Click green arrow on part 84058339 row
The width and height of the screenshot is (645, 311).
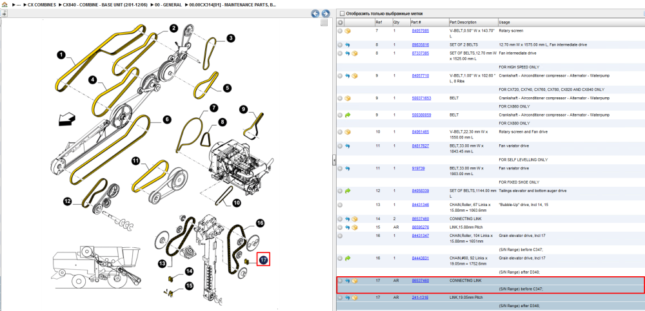pos(348,191)
